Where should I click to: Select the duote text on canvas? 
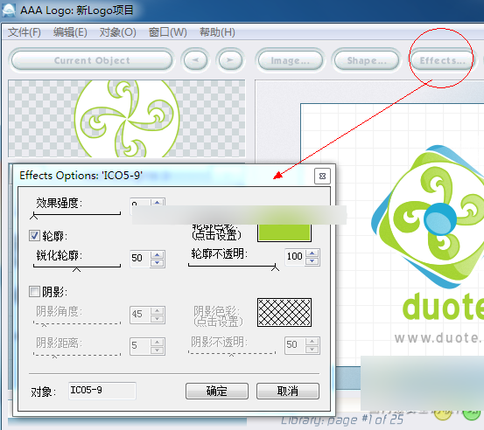[443, 306]
